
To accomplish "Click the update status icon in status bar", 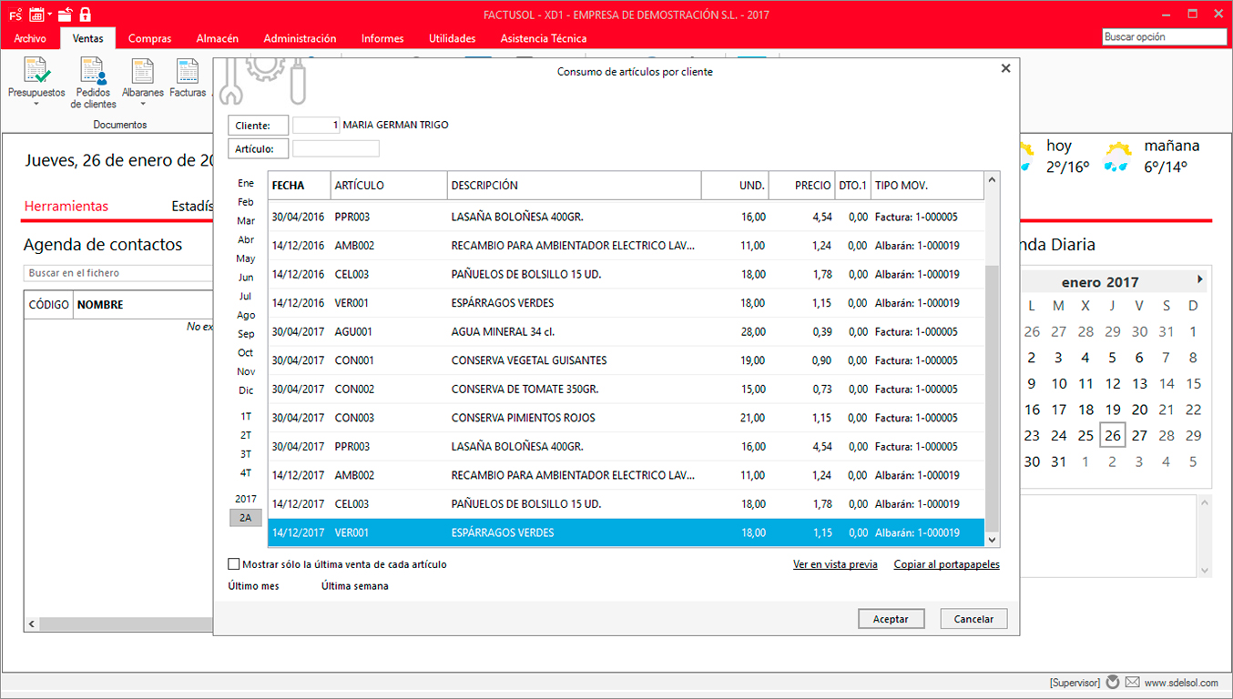I will [x=1111, y=682].
